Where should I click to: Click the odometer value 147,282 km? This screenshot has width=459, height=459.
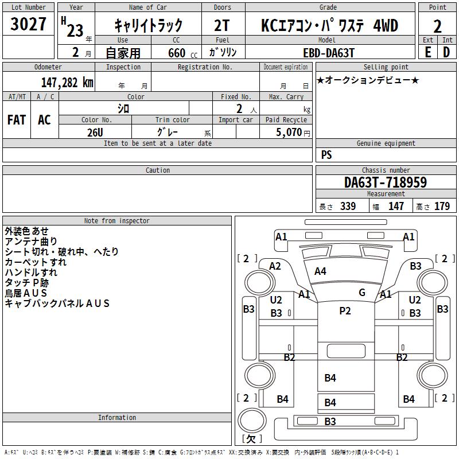[x=67, y=83]
